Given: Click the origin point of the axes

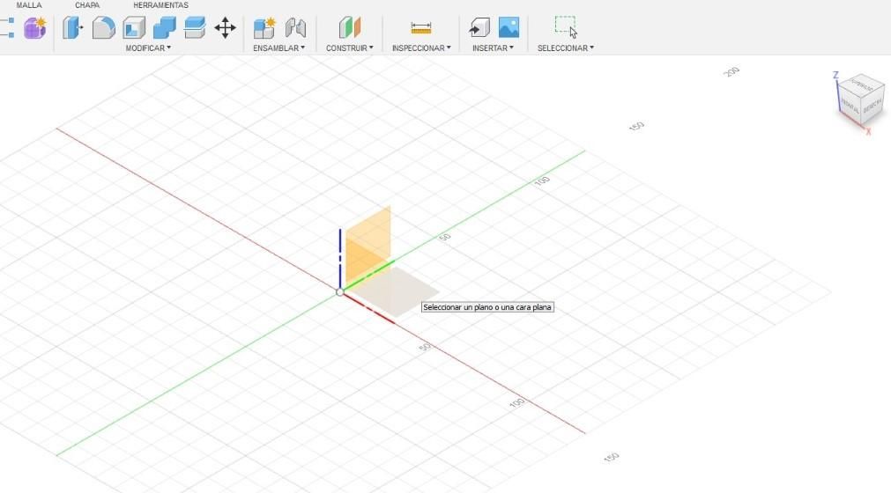Looking at the screenshot, I should pyautogui.click(x=340, y=292).
